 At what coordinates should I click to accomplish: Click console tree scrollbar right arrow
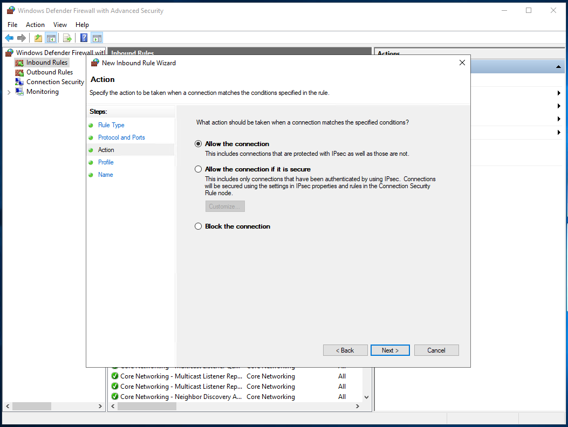[100, 407]
